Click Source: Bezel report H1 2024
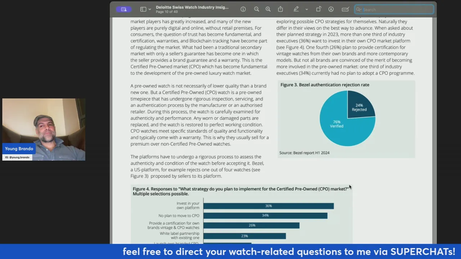 [x=304, y=153]
